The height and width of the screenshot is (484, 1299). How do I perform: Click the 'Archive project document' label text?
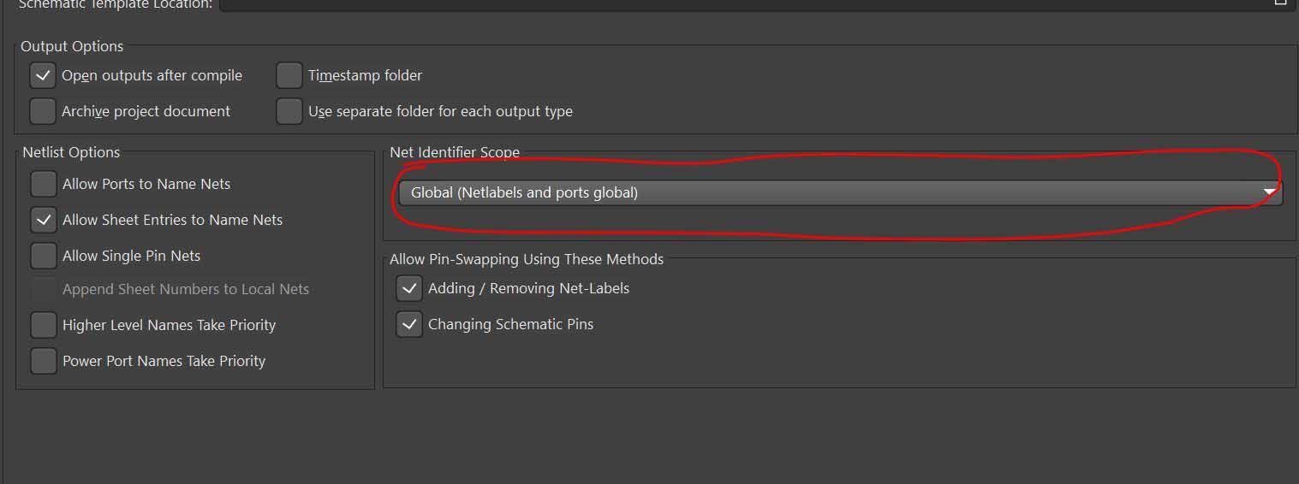(x=146, y=112)
